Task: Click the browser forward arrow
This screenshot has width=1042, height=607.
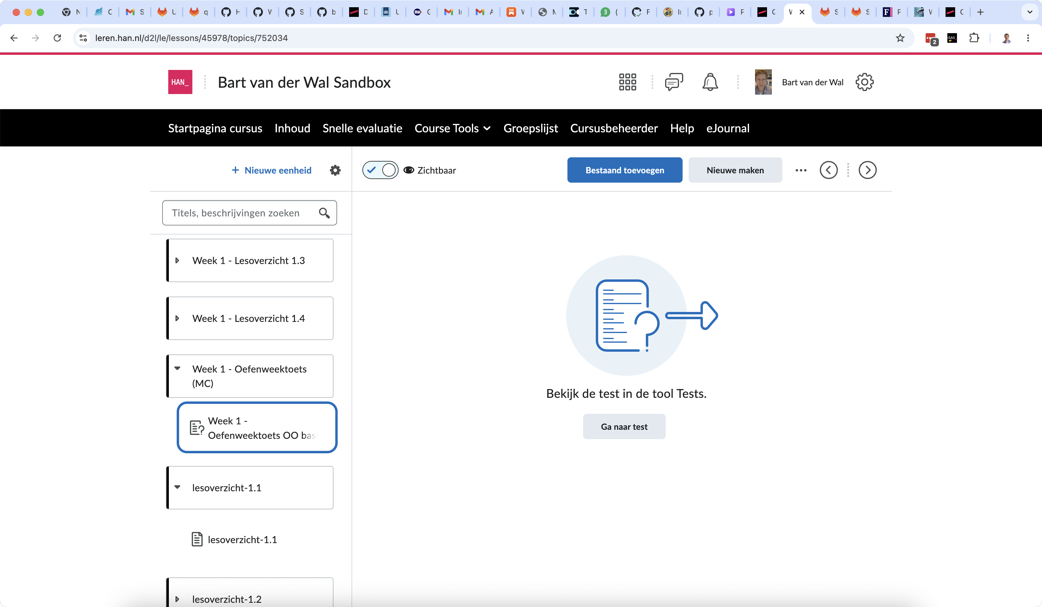Action: (36, 38)
